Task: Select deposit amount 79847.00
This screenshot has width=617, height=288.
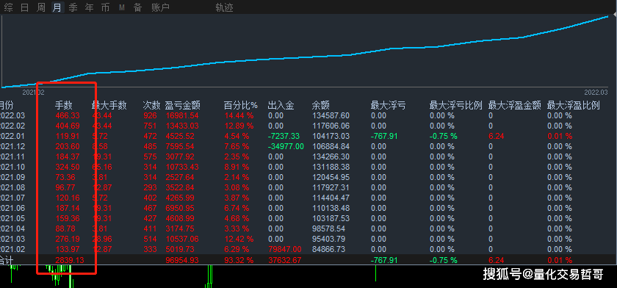Action: coord(284,249)
